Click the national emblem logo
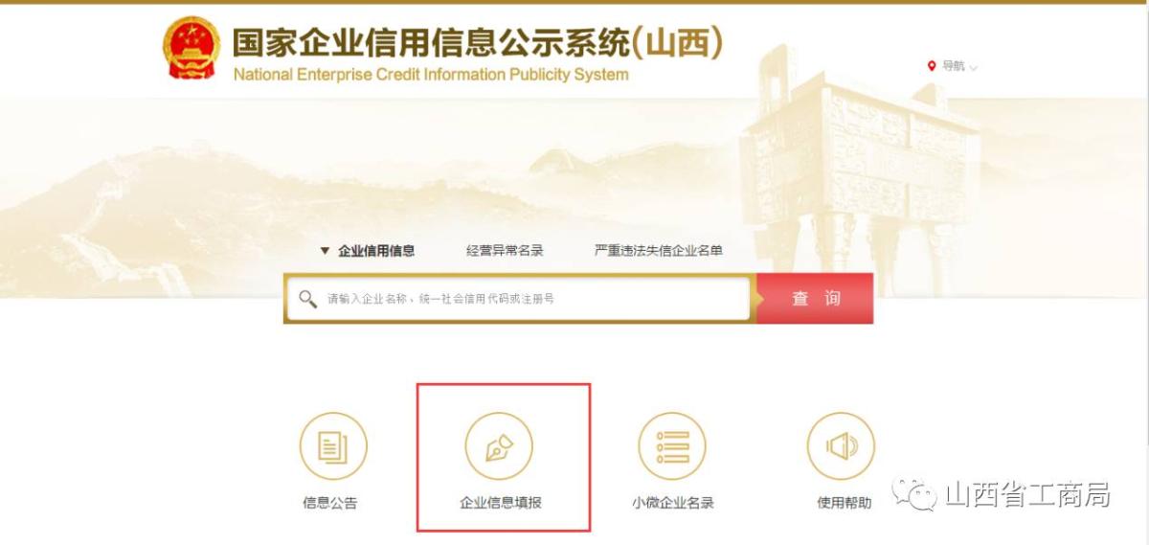The width and height of the screenshot is (1149, 545). tap(191, 48)
